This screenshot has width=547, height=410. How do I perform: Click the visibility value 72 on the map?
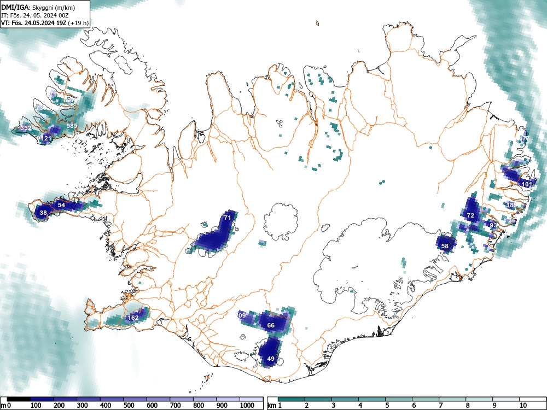click(x=470, y=216)
